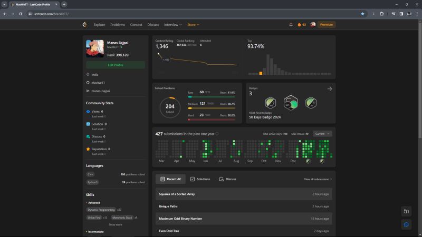
Task: Go back in browser history
Action: pyautogui.click(x=5, y=14)
